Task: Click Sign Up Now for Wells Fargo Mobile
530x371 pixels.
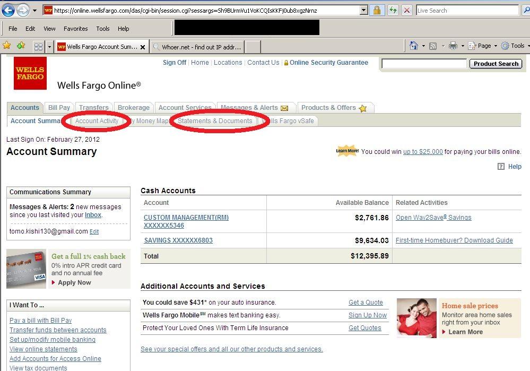Action: [x=368, y=315]
